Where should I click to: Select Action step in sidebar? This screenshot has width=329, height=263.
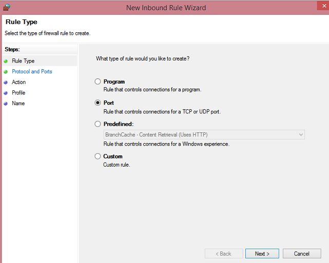point(18,82)
